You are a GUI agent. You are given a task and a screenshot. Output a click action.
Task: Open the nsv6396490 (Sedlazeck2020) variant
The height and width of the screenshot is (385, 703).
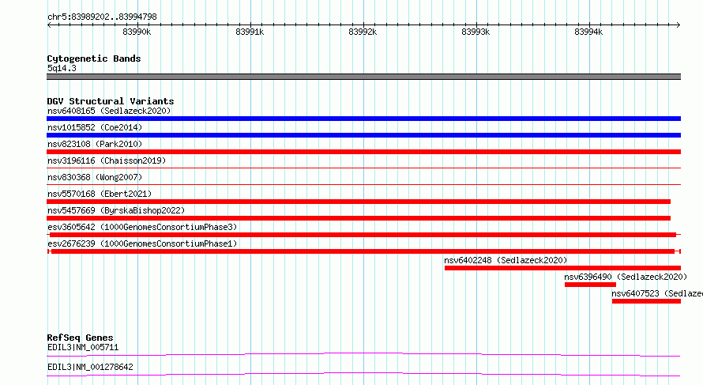click(x=626, y=277)
